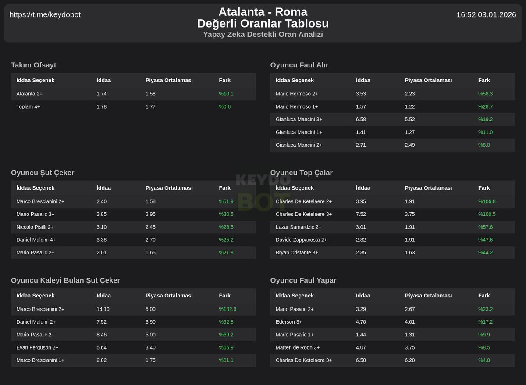The image size is (526, 385).
Task: Click %4.8 in Charles De Ketelaere 3+ Faul Yapar row
Action: (484, 360)
